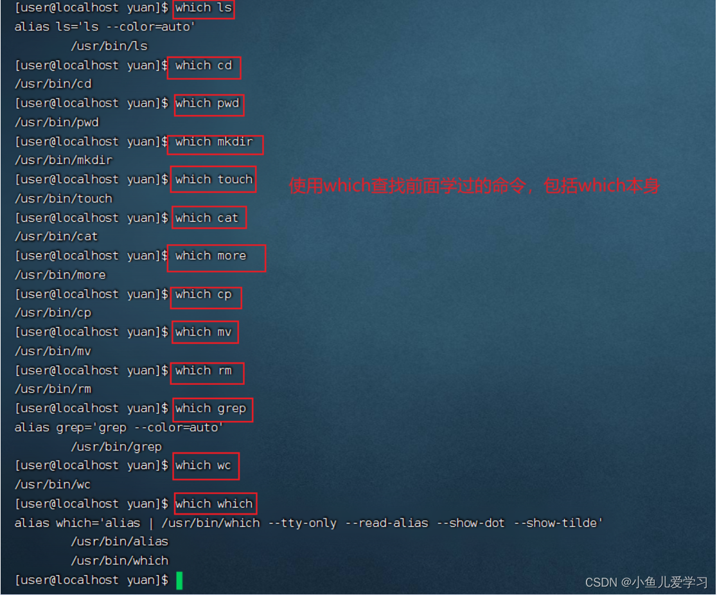The width and height of the screenshot is (717, 595).
Task: Click the "alias grep='grep --color=auto'" line
Action: point(119,427)
